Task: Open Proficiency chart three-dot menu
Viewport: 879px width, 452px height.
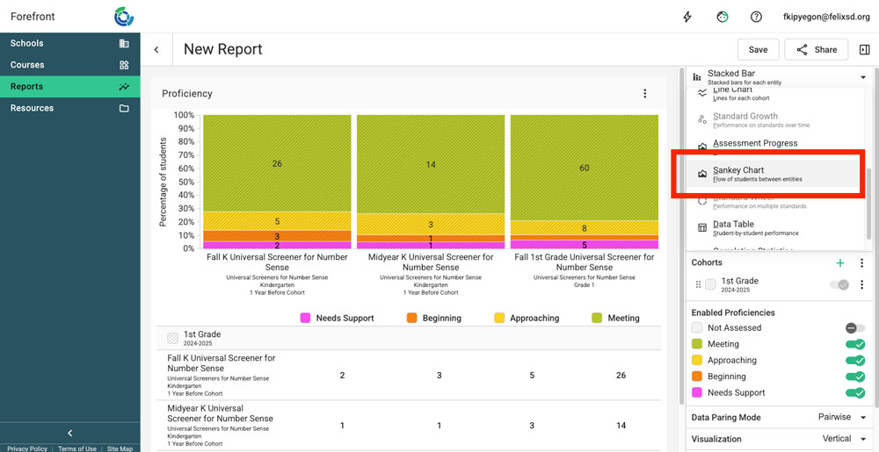Action: coord(644,94)
